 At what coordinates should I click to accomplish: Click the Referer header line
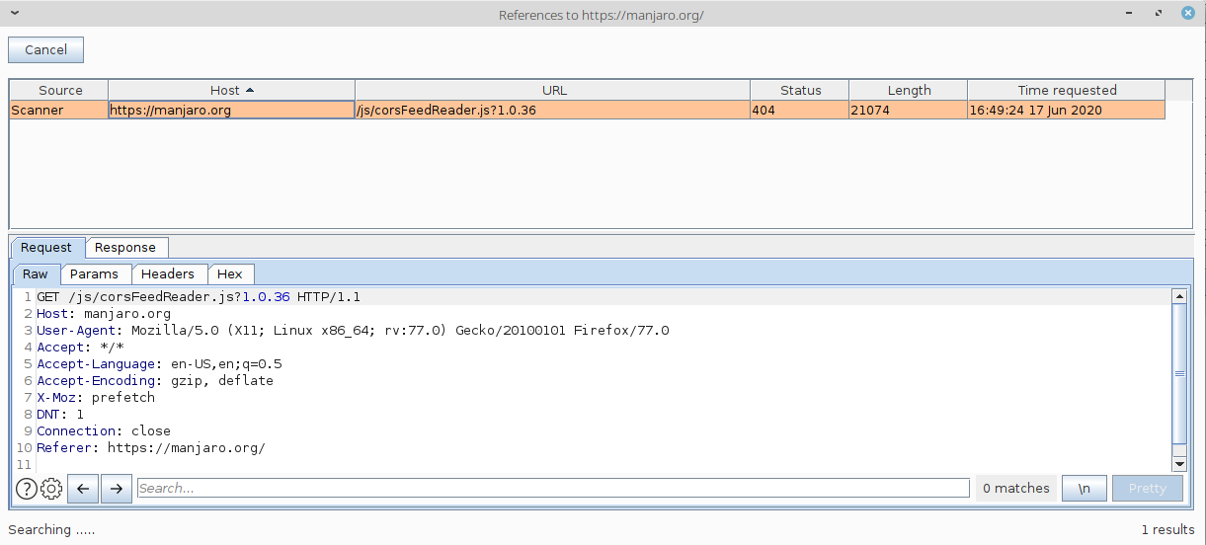click(151, 448)
